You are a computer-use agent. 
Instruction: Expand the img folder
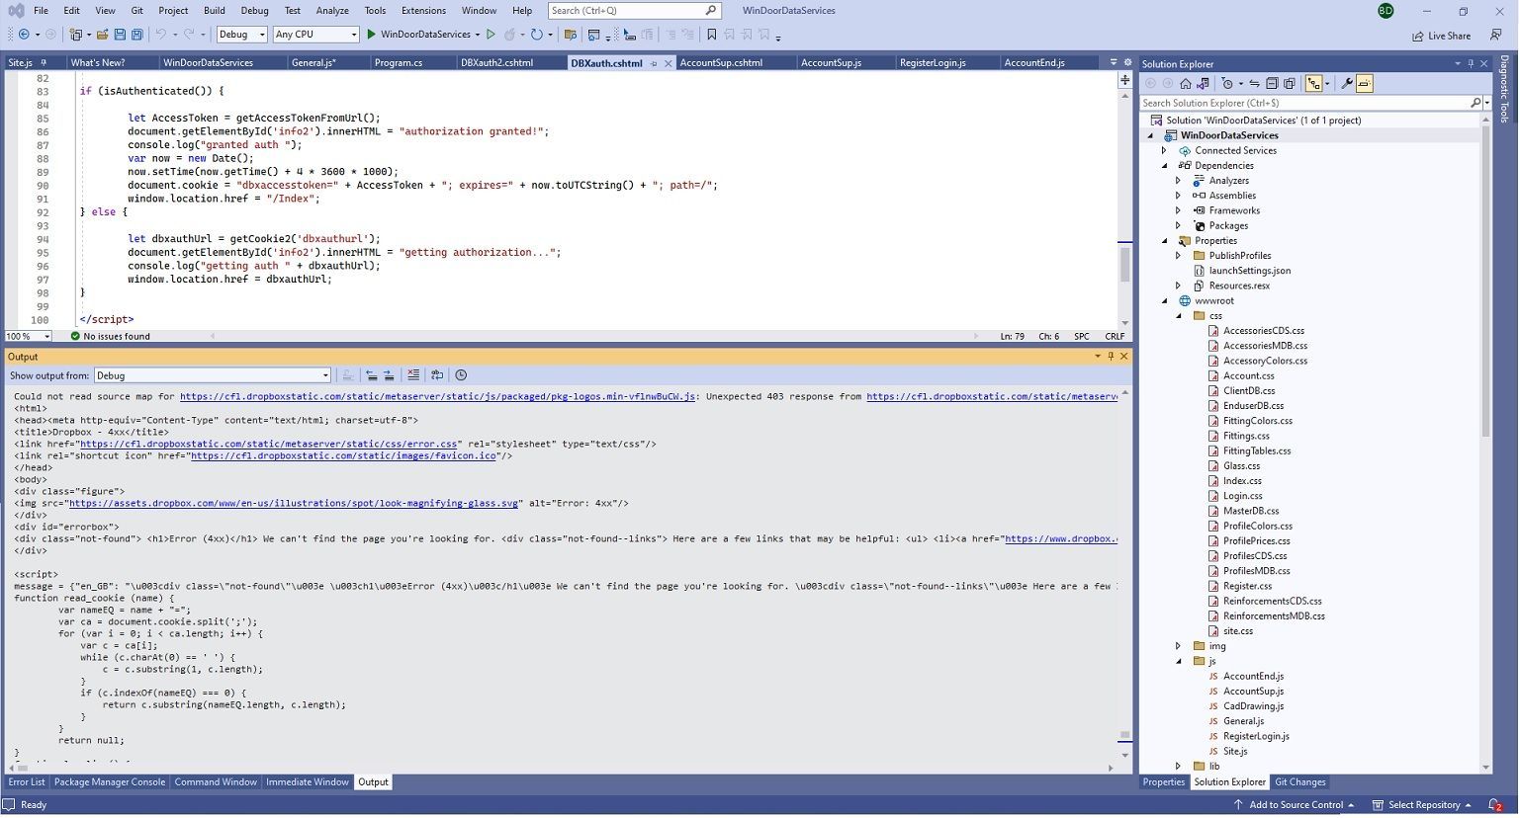(1178, 647)
